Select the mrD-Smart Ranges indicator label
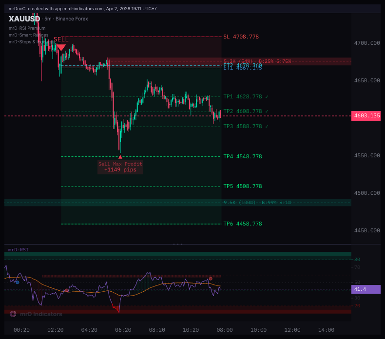The image size is (385, 339). point(28,35)
